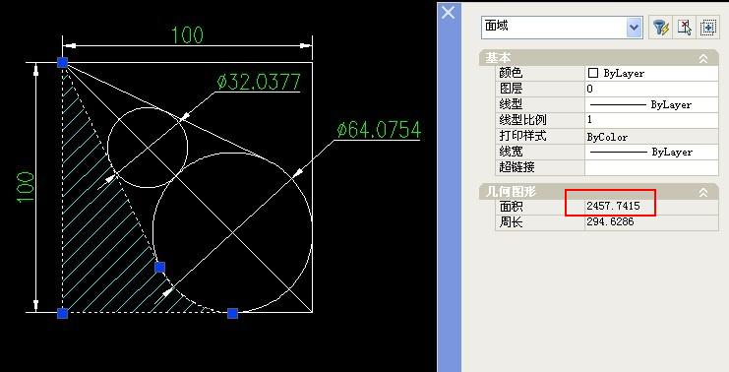Click the 面积 value 2457.7415
Image resolution: width=729 pixels, height=372 pixels.
point(613,206)
